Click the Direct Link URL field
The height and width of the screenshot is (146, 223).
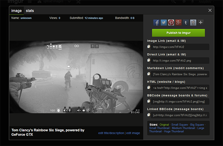[180, 60]
